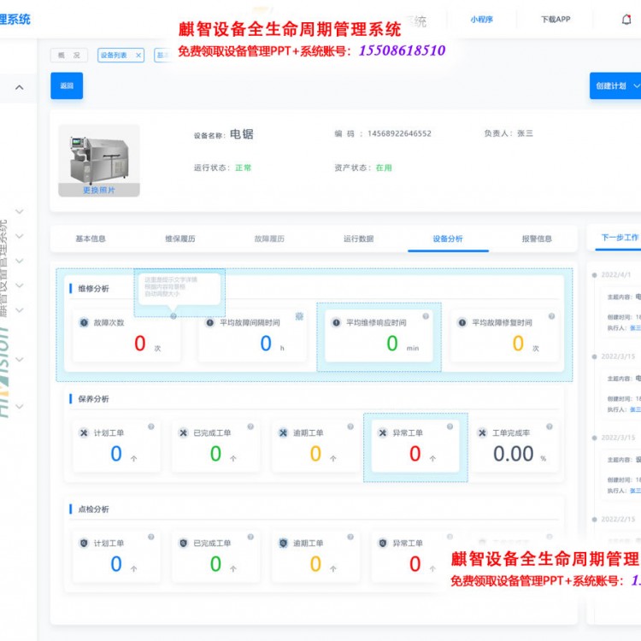Viewport: 641px width, 641px height.
Task: Click help icon on 工单完成率 card
Action: click(x=550, y=426)
